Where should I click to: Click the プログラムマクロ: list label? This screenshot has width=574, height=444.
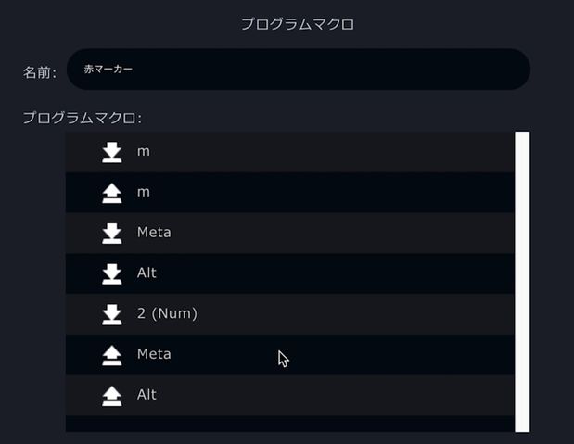(82, 118)
